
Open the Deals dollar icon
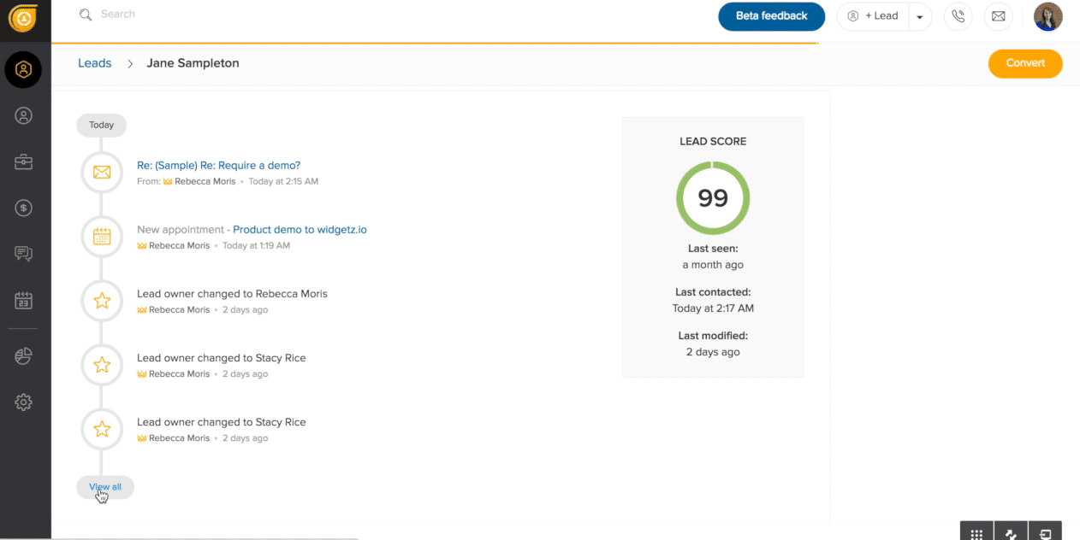pos(23,208)
